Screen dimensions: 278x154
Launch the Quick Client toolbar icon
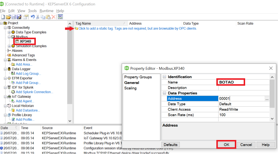60,17
